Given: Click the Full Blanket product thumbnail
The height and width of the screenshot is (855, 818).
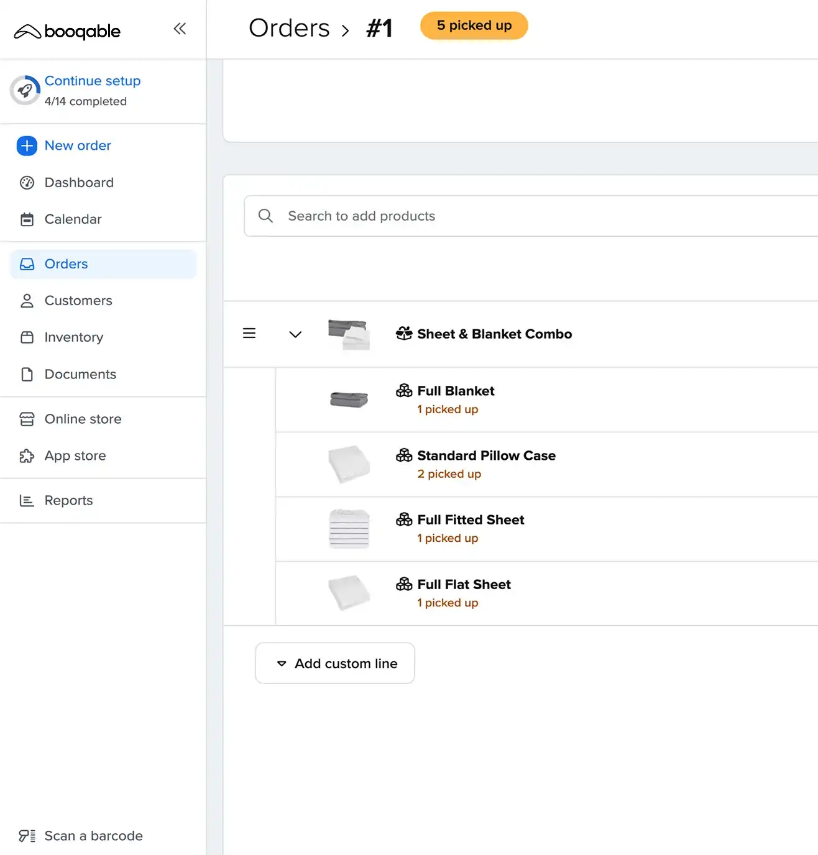Looking at the screenshot, I should (x=349, y=400).
